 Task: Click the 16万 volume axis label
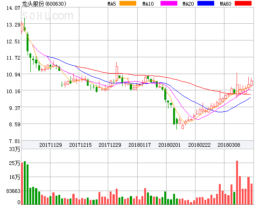[14, 177]
